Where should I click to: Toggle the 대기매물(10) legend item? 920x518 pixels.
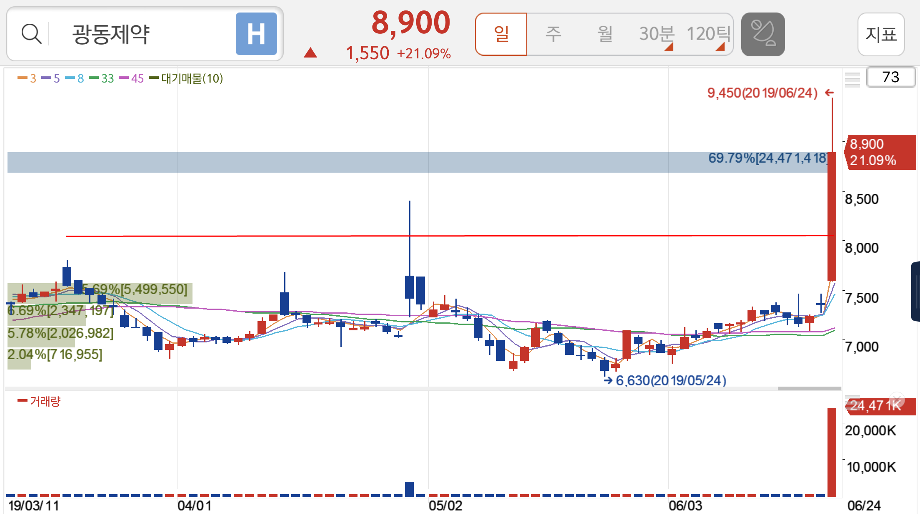click(187, 78)
